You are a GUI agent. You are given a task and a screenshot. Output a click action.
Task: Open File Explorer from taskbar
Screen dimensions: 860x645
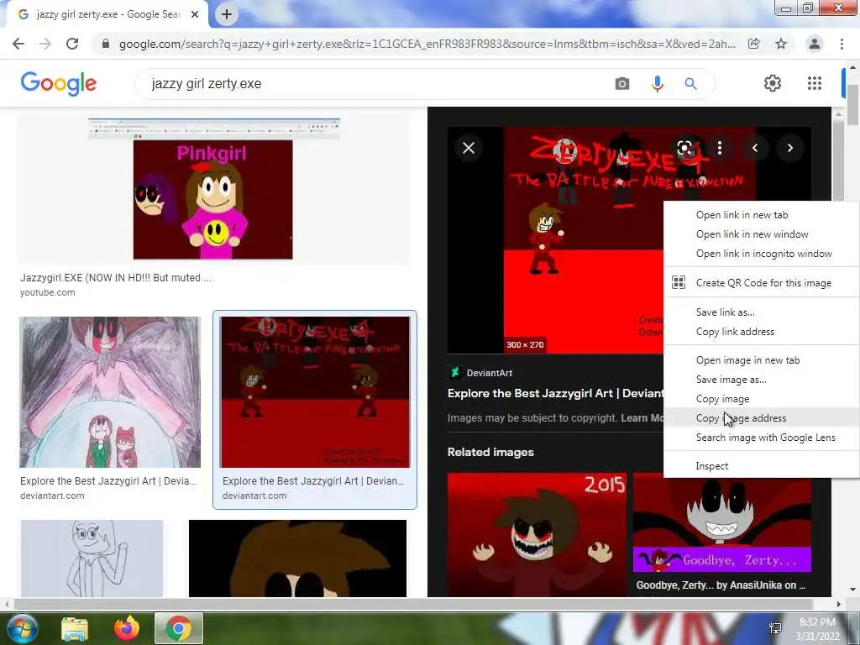point(75,629)
